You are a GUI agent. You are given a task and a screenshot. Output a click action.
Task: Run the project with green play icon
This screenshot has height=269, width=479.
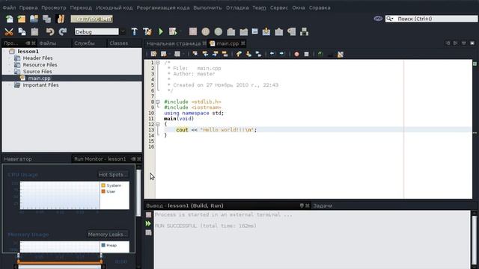click(x=161, y=31)
